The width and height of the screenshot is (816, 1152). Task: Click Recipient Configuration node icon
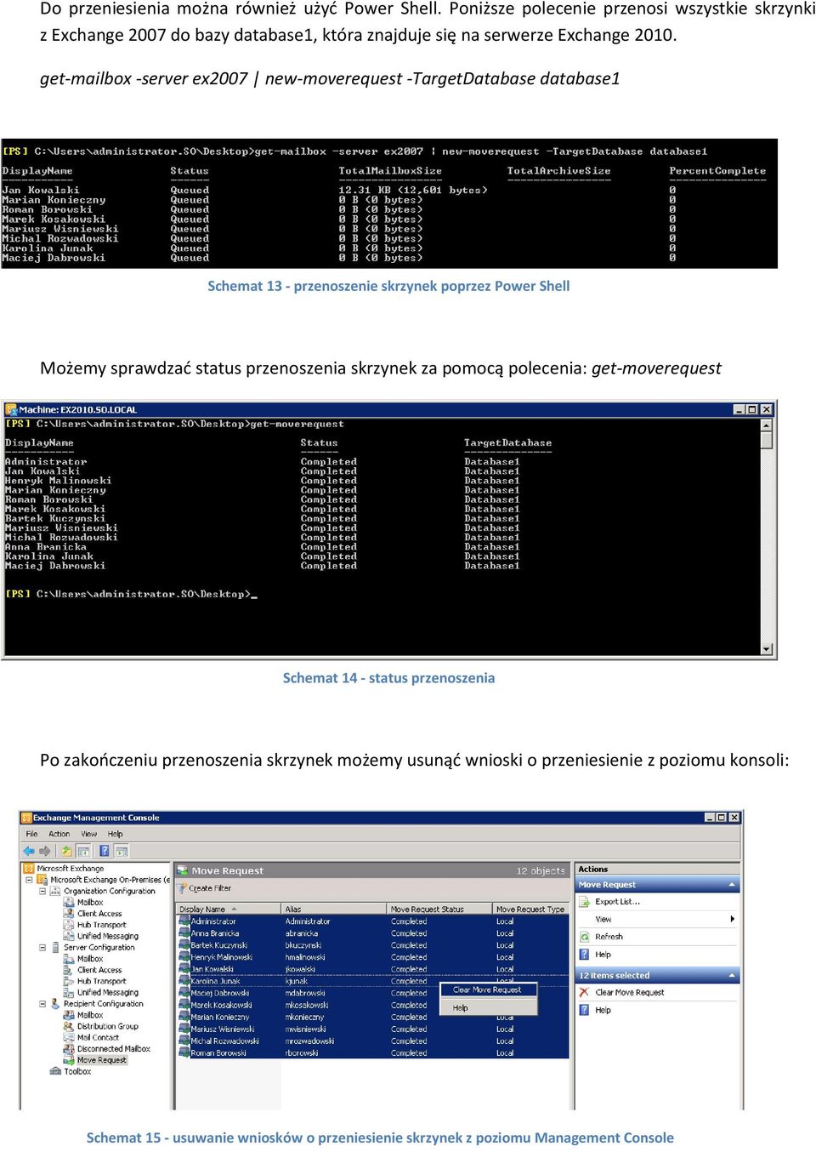pos(56,1004)
